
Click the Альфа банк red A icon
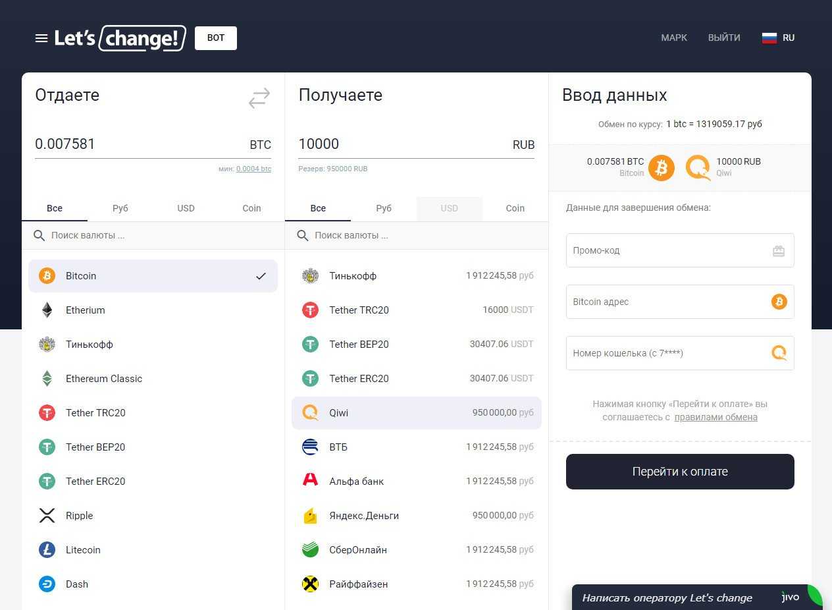310,480
